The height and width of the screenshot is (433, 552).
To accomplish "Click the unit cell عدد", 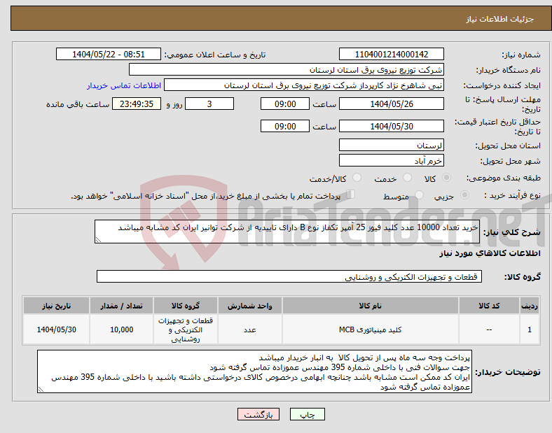I will [x=249, y=329].
